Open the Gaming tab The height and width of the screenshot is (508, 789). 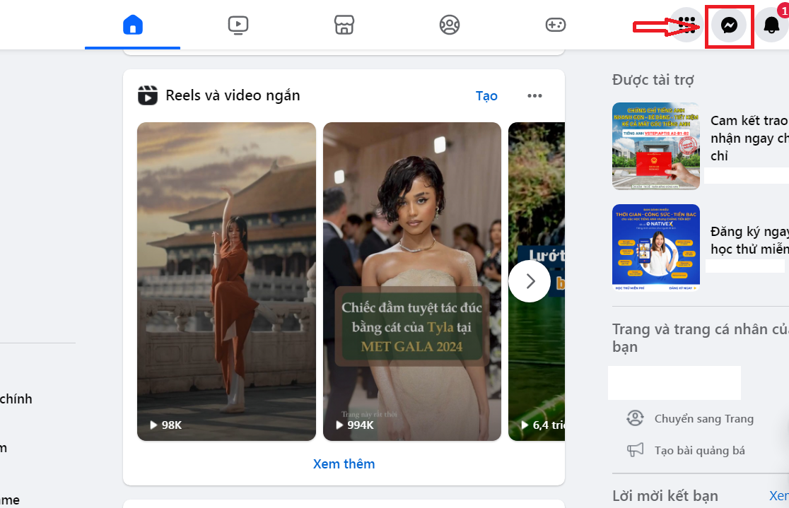coord(556,25)
